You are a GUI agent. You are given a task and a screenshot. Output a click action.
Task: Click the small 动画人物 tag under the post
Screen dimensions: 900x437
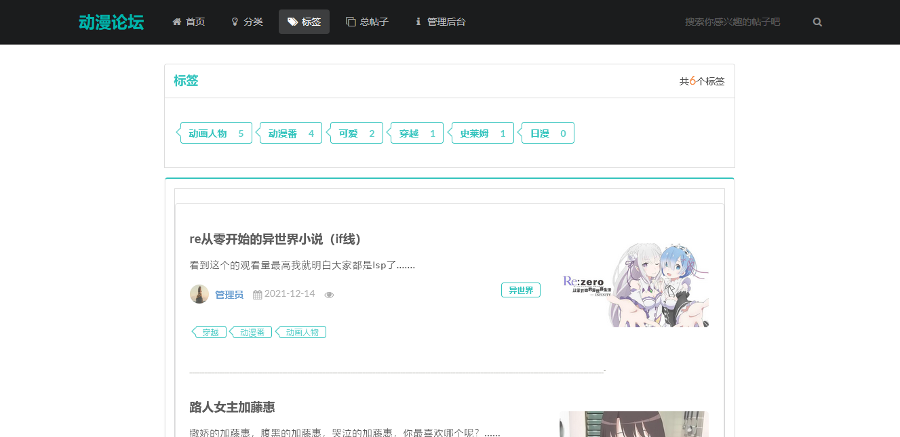[x=301, y=332]
